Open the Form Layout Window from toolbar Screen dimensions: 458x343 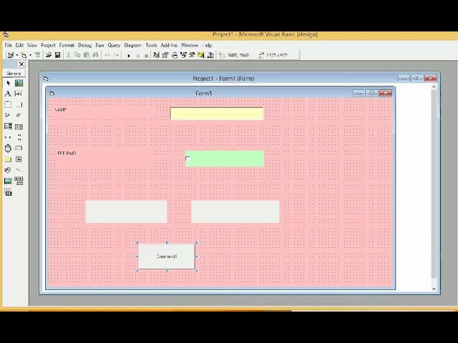pos(175,55)
